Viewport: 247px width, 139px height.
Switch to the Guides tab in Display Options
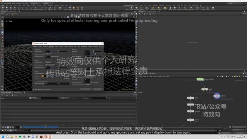pyautogui.click(x=40, y=47)
